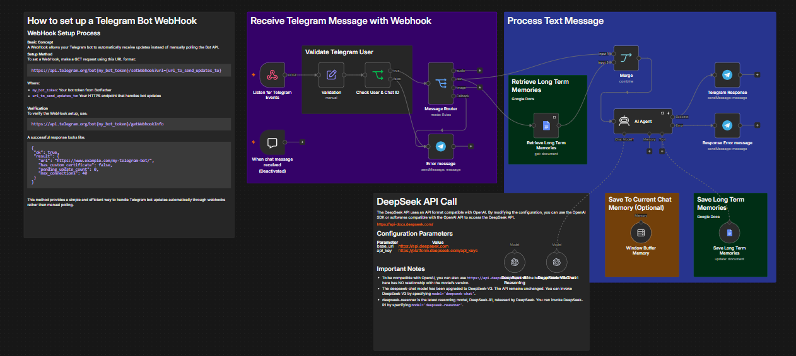The image size is (796, 356).
Task: Open the api-docs.deepseek.com link
Action: (x=405, y=224)
